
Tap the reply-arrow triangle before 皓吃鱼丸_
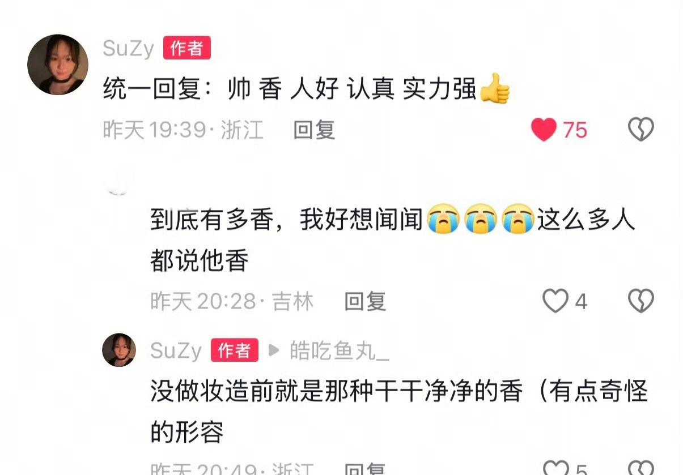click(274, 351)
